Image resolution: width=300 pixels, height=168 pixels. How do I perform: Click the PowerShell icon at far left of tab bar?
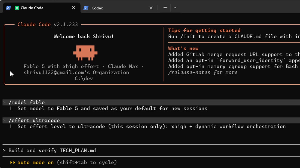8,8
